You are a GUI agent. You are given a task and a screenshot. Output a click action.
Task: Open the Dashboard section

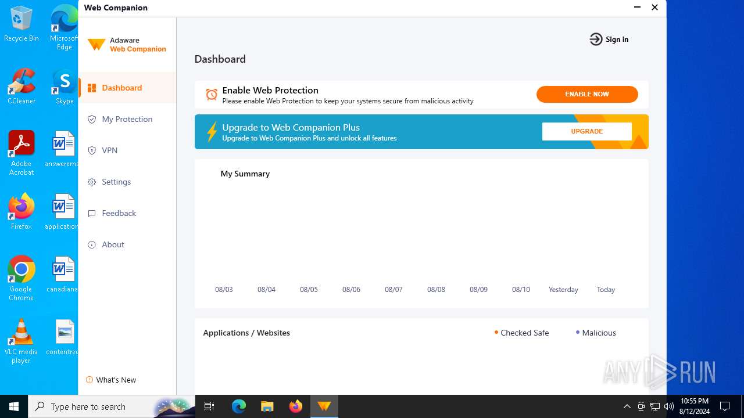click(x=127, y=88)
